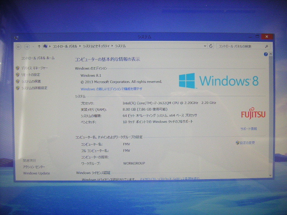This screenshot has height=215, width=287.
Task: Close the システム window
Action: click(x=267, y=37)
